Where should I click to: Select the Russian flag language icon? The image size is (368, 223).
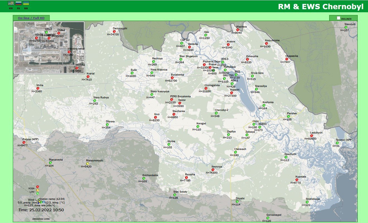(18, 3)
